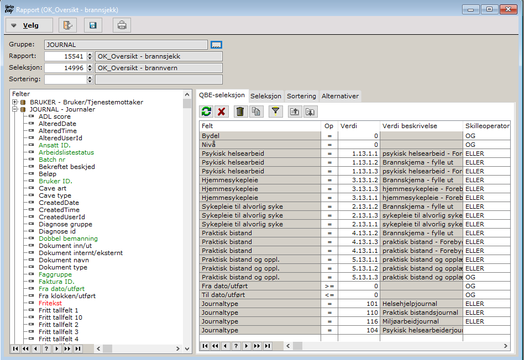Save the report with the floppy disk icon
Screen dimensions: 524x360
(93, 25)
